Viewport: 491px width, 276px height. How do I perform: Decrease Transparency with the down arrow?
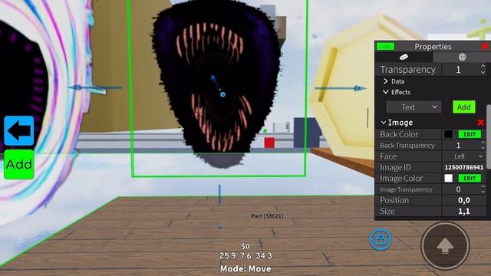pos(483,72)
